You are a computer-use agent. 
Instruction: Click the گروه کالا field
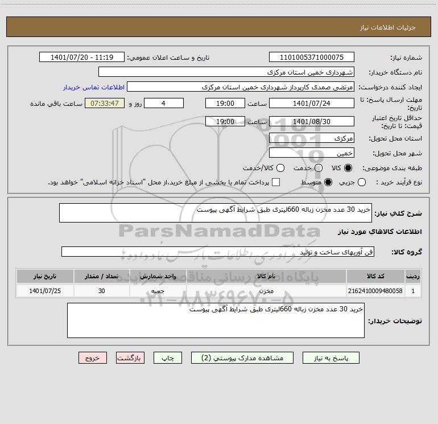[x=218, y=252]
